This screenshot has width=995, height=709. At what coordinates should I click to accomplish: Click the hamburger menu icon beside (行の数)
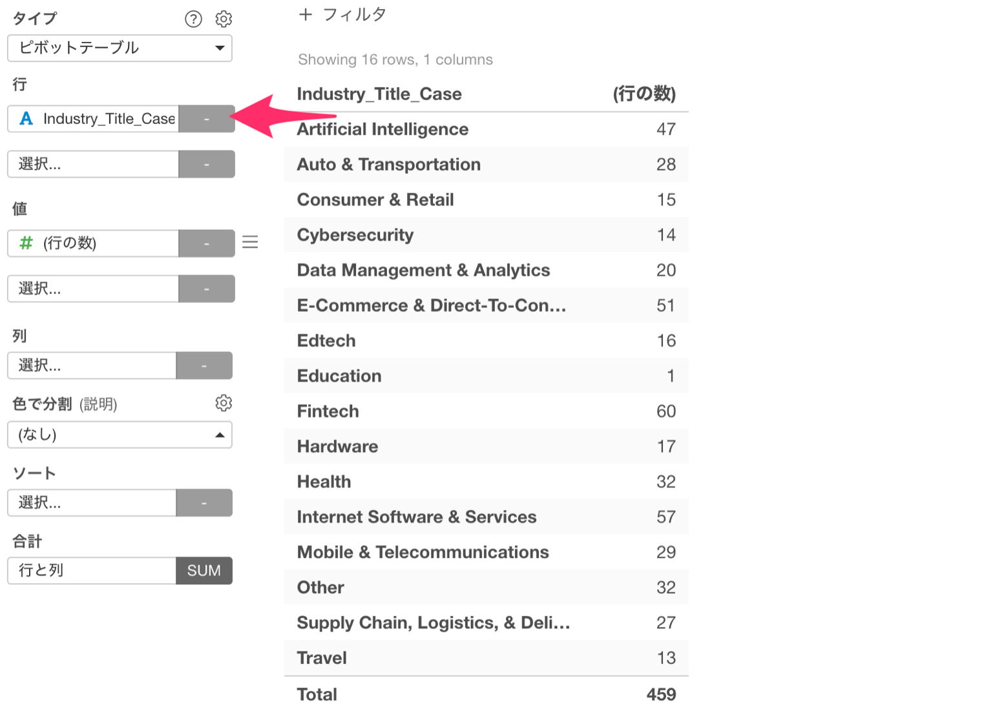click(250, 242)
